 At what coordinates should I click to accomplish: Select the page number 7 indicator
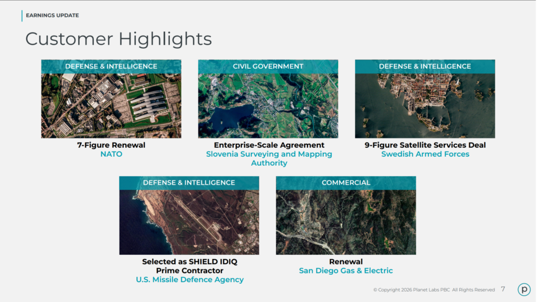click(503, 289)
